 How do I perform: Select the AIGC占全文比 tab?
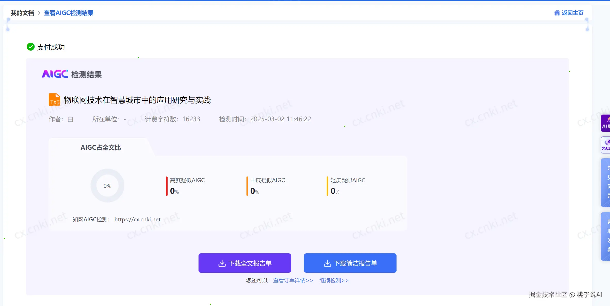pyautogui.click(x=101, y=148)
